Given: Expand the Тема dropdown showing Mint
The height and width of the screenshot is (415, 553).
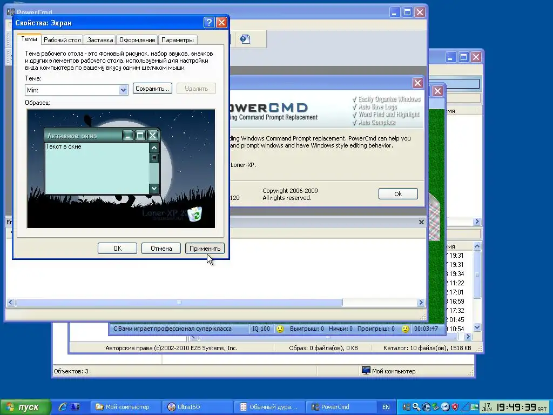Looking at the screenshot, I should tap(123, 90).
